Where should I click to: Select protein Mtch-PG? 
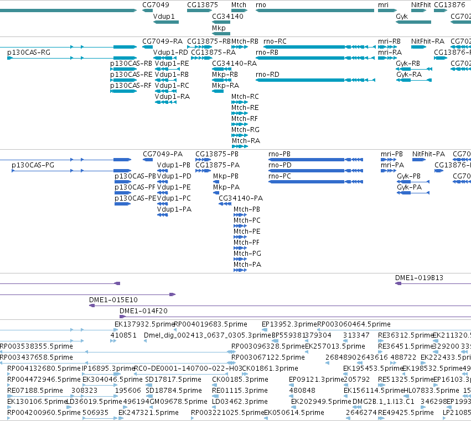pos(247,254)
